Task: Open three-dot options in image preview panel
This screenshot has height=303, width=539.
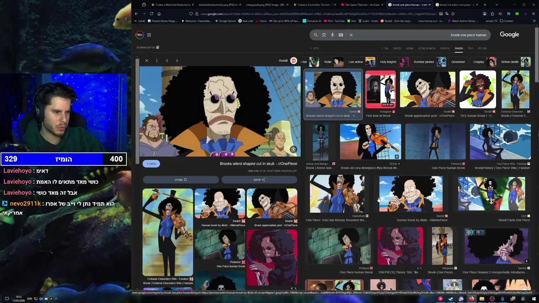Action: (157, 61)
